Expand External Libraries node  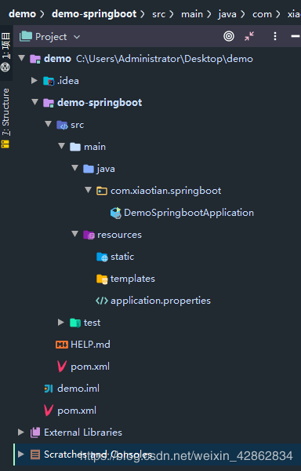21,433
